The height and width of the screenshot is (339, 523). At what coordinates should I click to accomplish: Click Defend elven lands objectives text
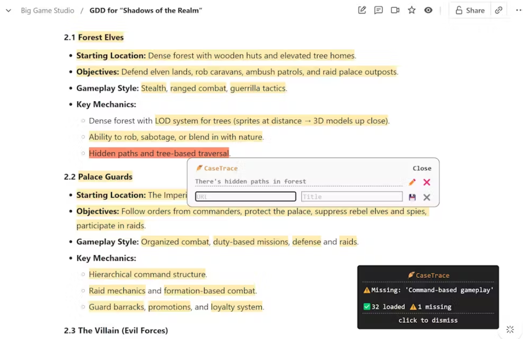tap(259, 72)
